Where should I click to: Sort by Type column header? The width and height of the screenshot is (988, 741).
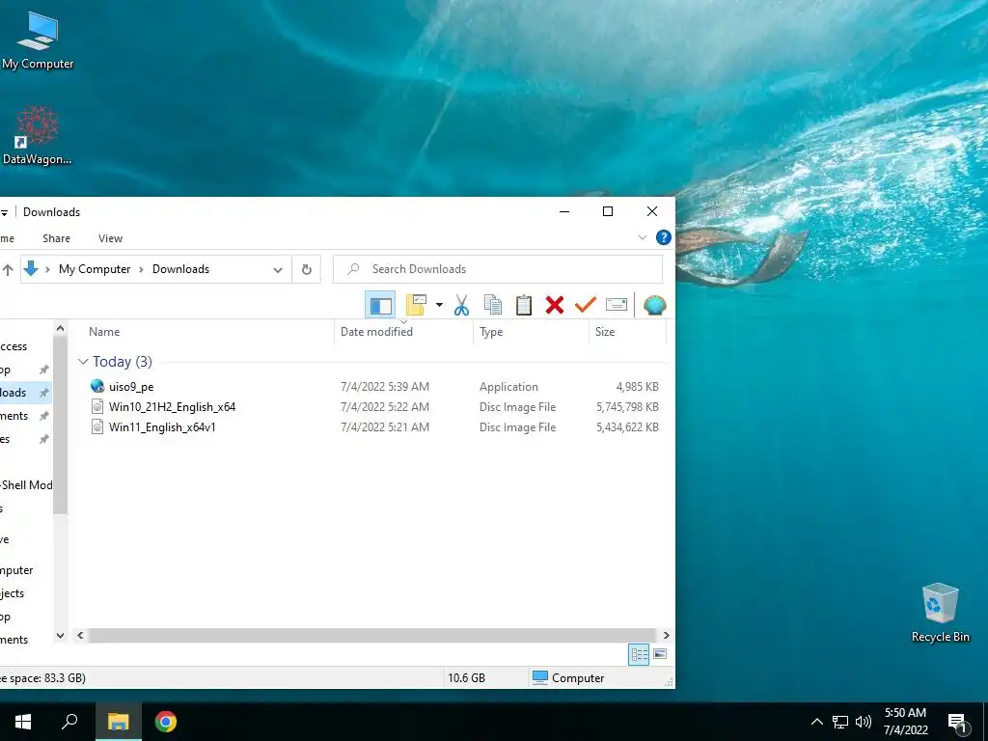pos(491,332)
